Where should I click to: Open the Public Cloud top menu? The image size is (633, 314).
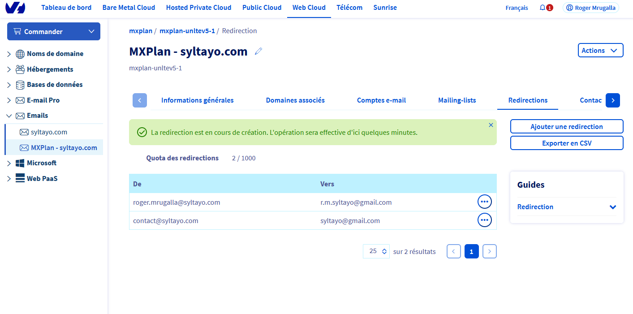tap(262, 8)
